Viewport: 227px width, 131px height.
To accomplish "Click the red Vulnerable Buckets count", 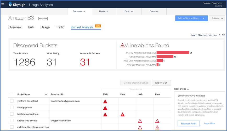I will click(85, 62).
